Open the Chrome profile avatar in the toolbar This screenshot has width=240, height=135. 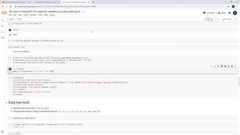[233, 7]
